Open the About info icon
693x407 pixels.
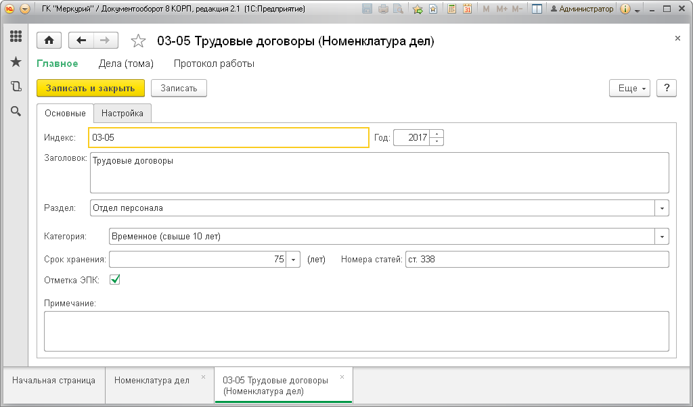(x=625, y=9)
